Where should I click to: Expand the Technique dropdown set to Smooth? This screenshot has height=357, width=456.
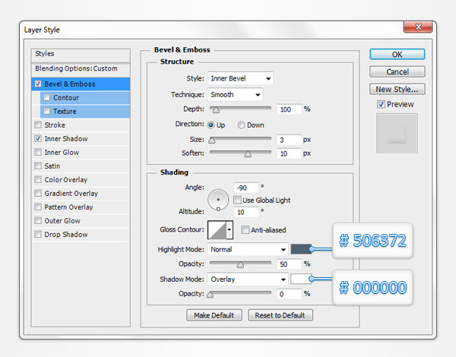[x=235, y=95]
